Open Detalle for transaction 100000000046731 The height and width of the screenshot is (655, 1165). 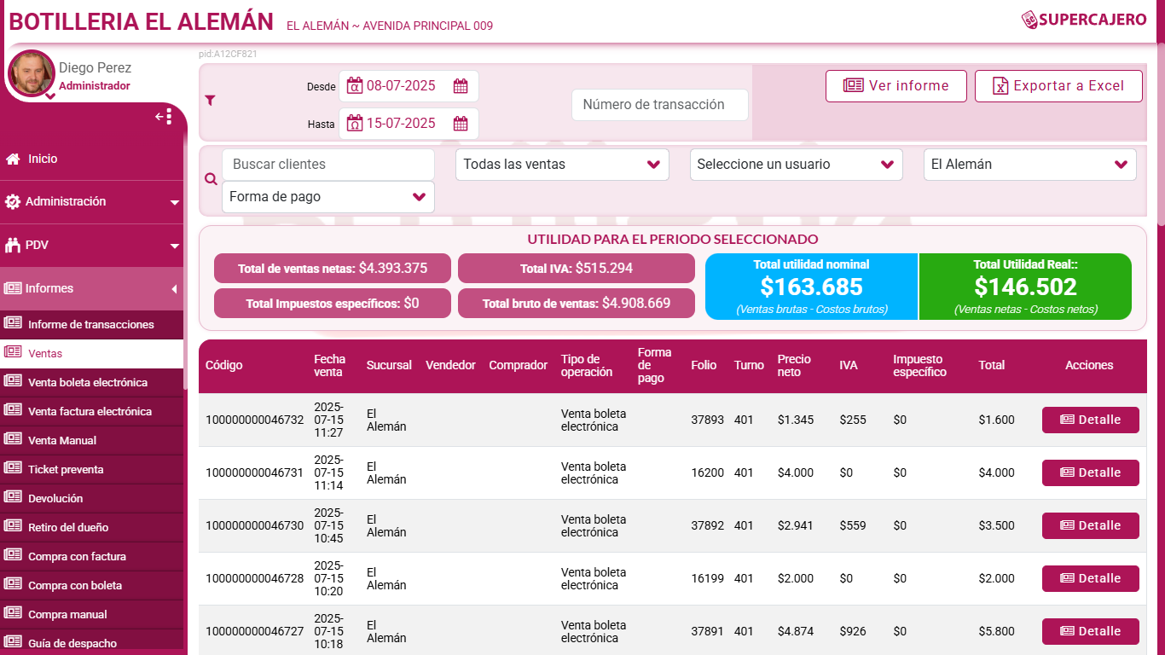pos(1090,472)
